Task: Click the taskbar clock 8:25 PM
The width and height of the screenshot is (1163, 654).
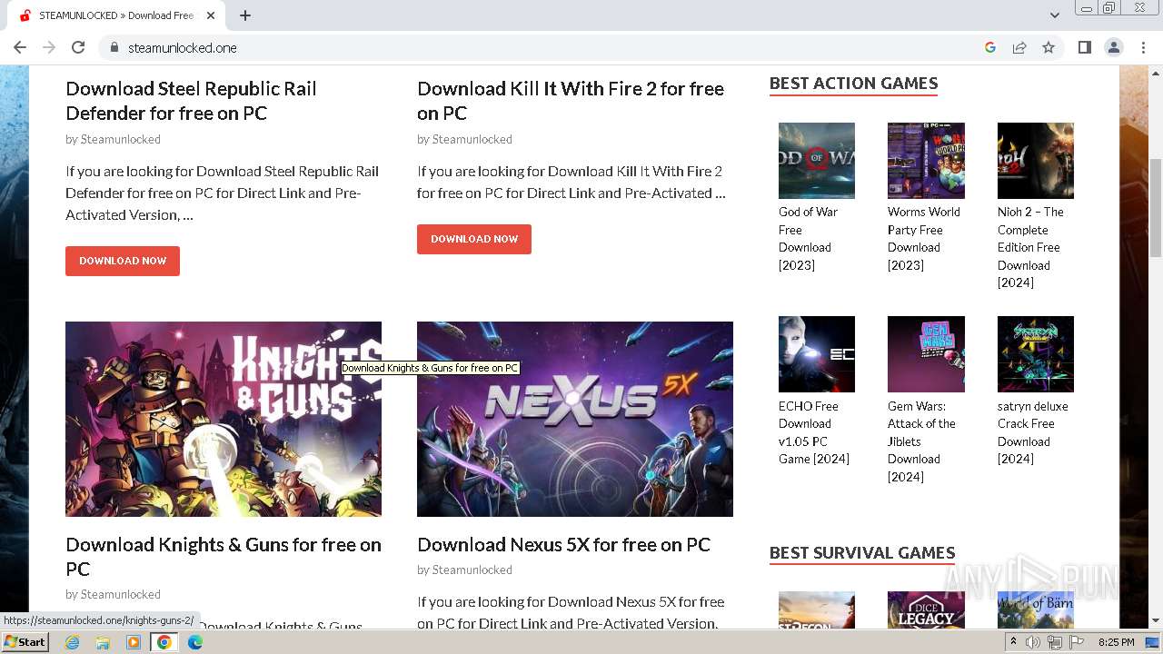Action: pyautogui.click(x=1116, y=642)
